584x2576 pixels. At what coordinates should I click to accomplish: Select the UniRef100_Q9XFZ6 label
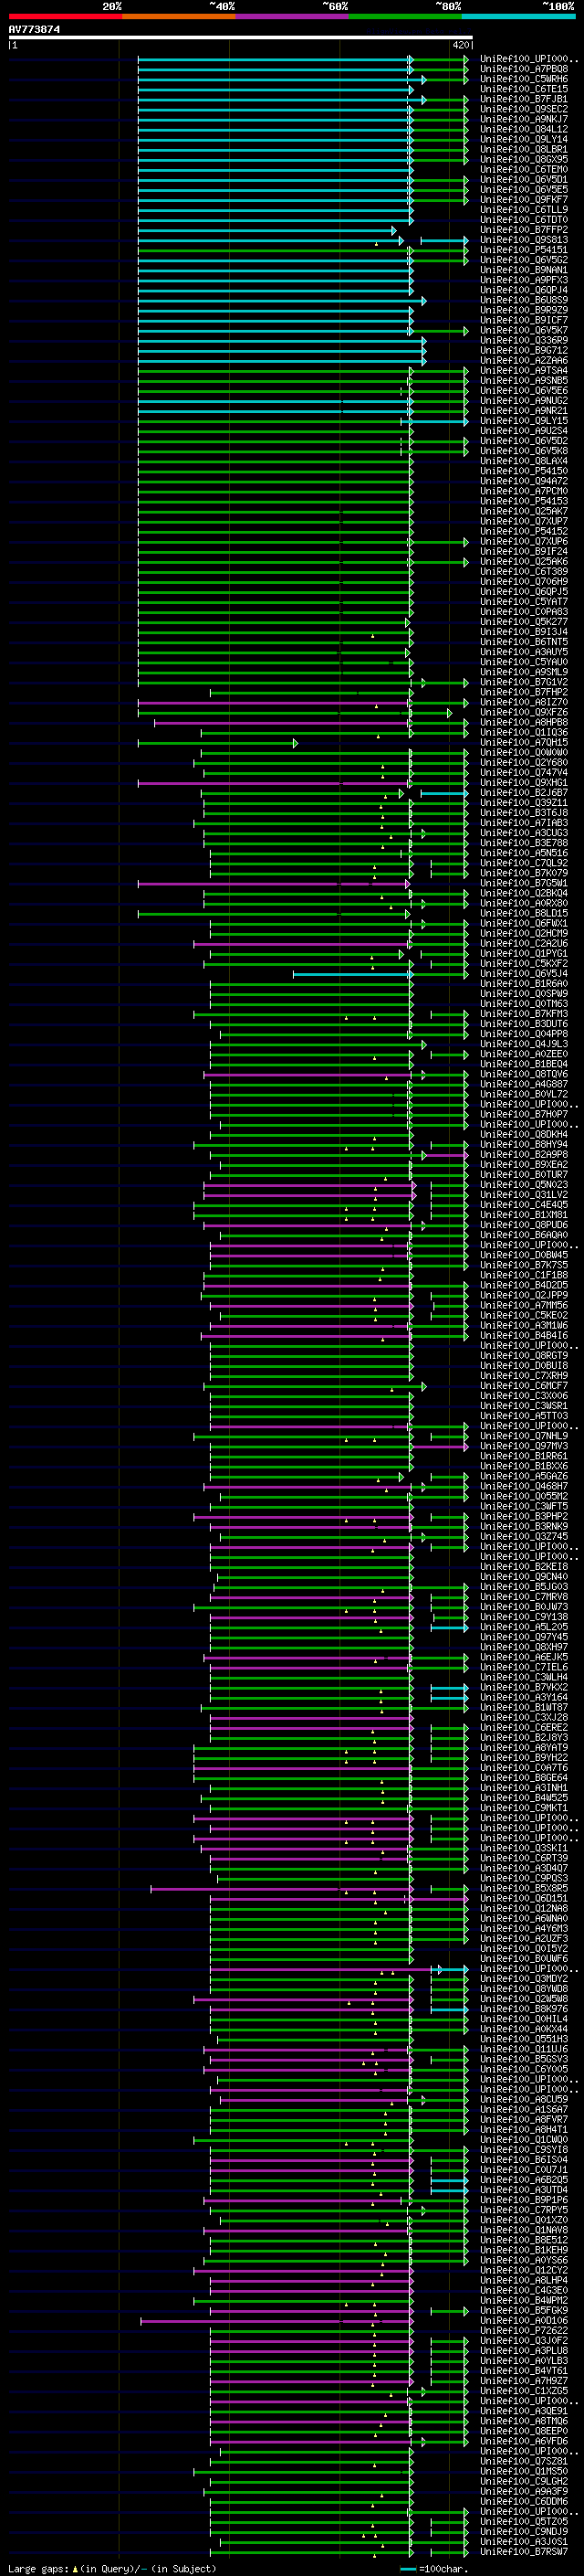tap(524, 712)
